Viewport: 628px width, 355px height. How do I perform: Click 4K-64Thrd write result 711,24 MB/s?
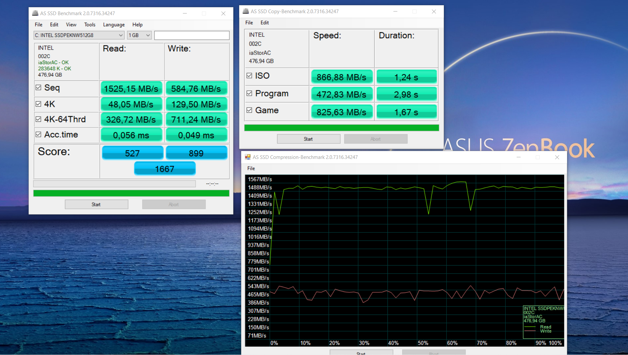point(196,119)
